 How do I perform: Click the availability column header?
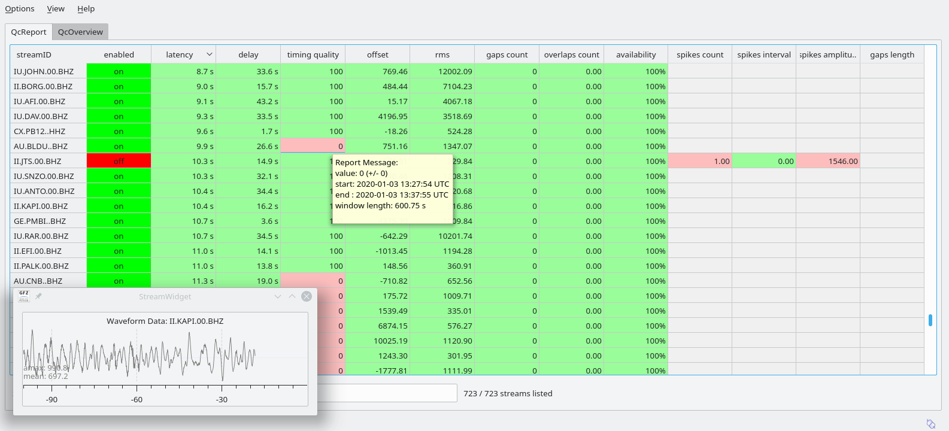[x=636, y=54]
